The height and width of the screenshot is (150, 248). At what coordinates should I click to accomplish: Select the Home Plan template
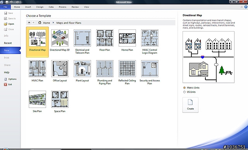[127, 40]
